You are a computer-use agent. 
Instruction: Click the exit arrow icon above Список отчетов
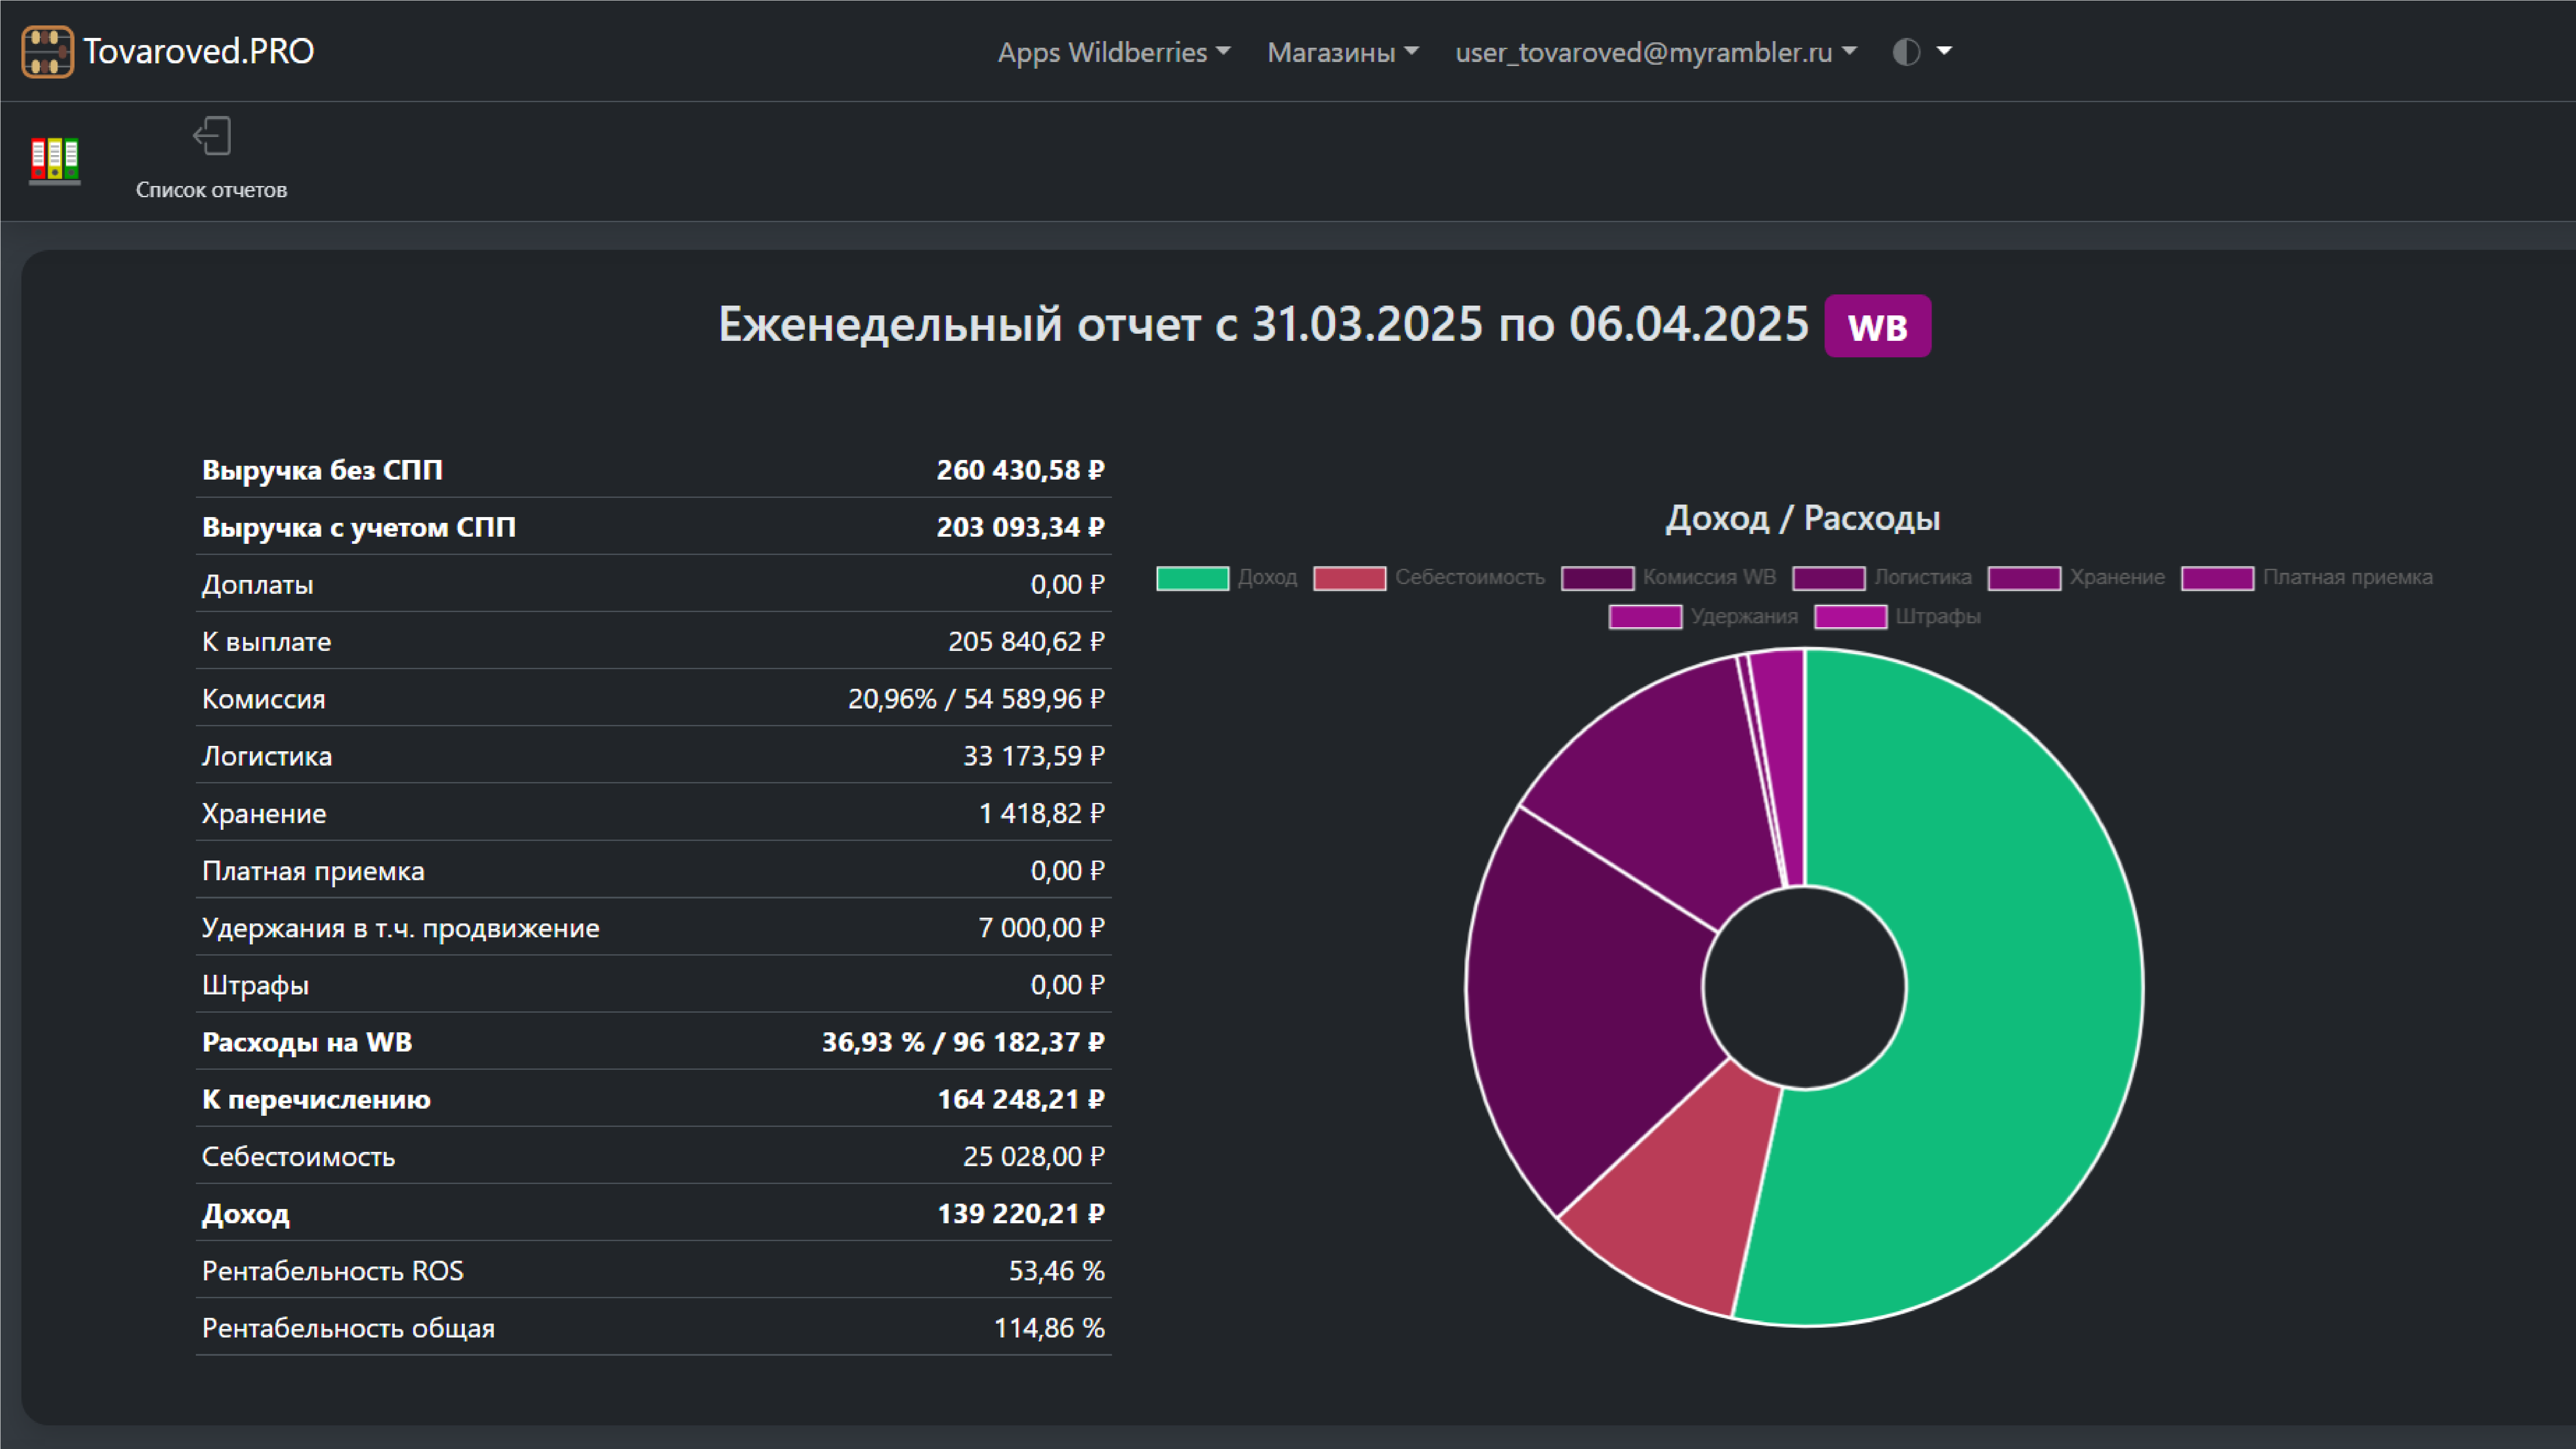(212, 136)
